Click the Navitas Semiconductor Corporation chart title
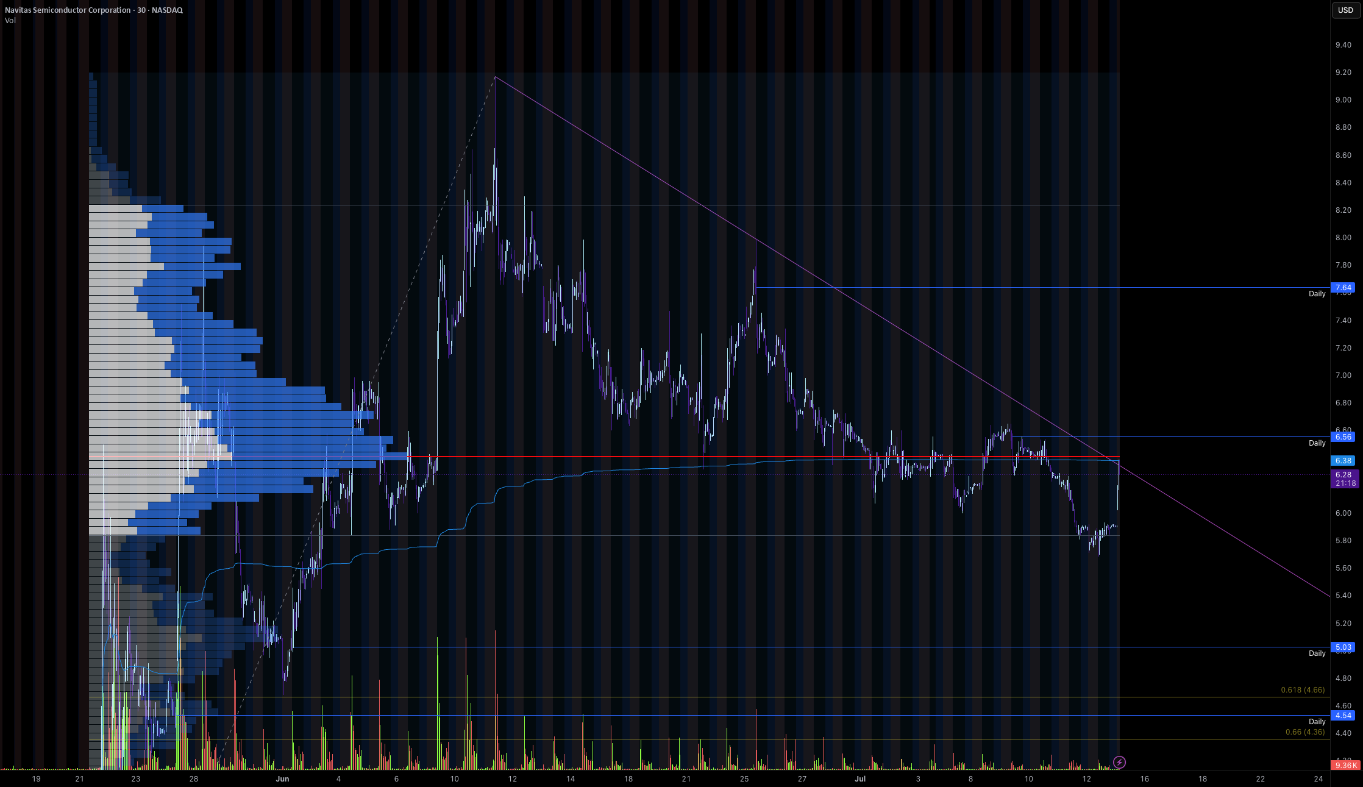Image resolution: width=1363 pixels, height=787 pixels. point(68,10)
